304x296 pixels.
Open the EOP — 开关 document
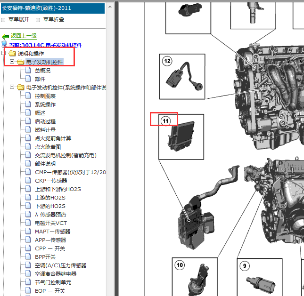pos(50,291)
